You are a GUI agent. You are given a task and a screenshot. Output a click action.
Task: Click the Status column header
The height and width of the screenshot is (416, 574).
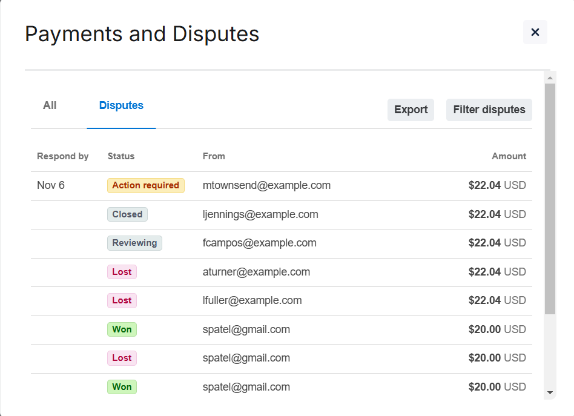(x=121, y=156)
